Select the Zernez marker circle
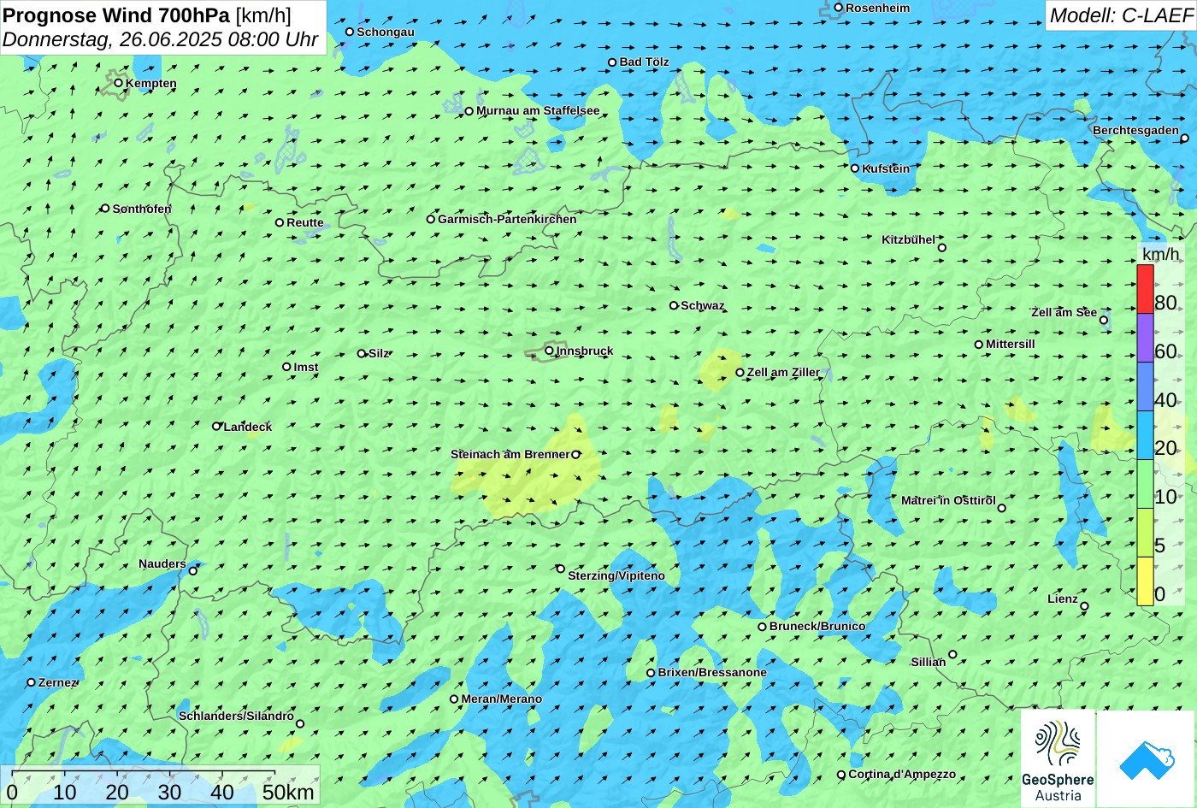The height and width of the screenshot is (808, 1197). click(x=31, y=682)
